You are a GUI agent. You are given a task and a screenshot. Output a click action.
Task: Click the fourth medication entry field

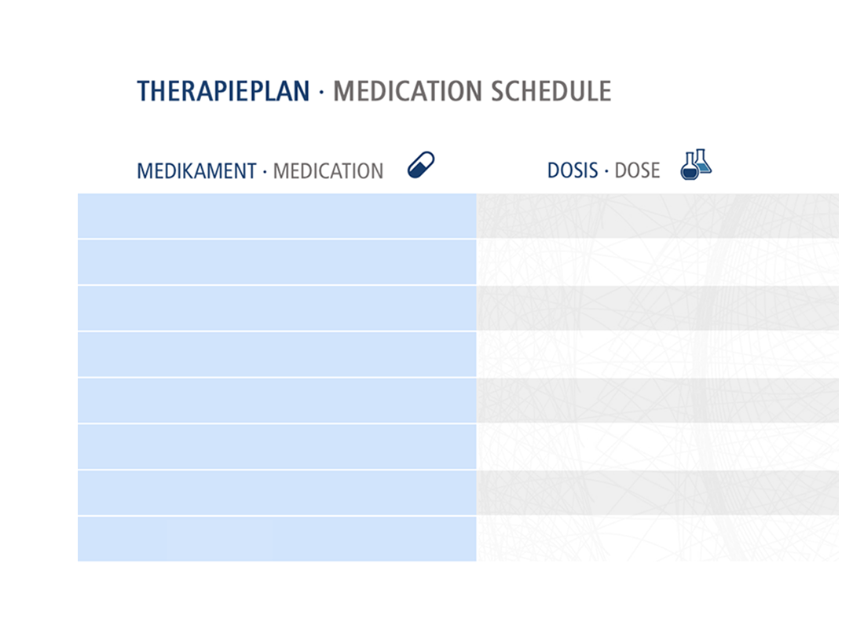pos(276,354)
